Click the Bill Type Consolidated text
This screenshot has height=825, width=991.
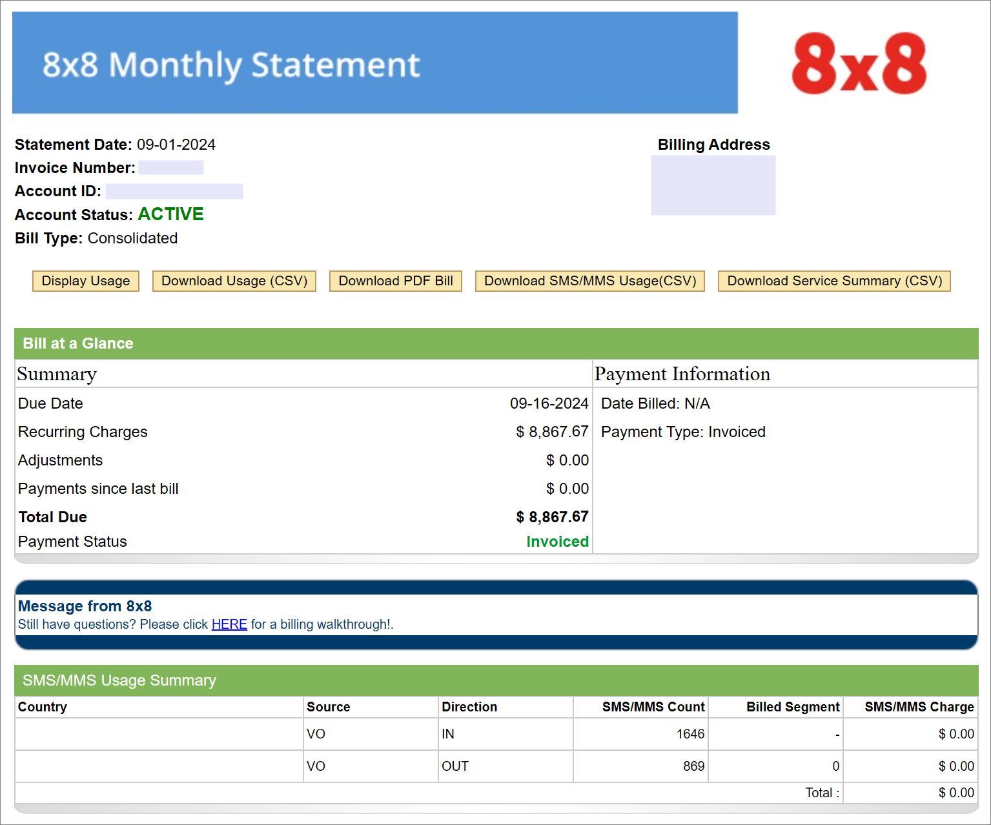96,238
